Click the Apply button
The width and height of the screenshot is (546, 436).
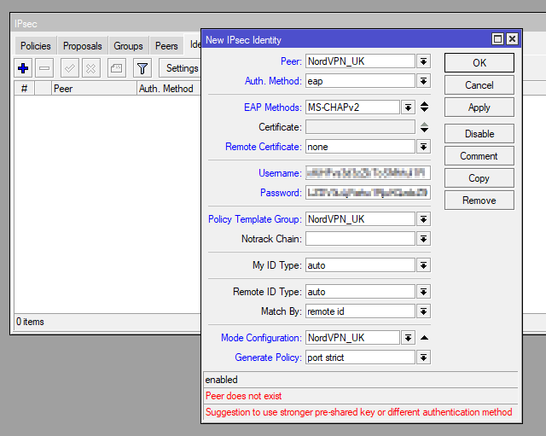(479, 108)
